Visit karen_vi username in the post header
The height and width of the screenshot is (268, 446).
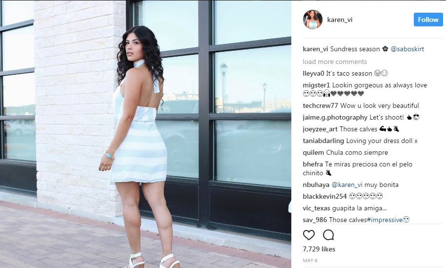(340, 20)
